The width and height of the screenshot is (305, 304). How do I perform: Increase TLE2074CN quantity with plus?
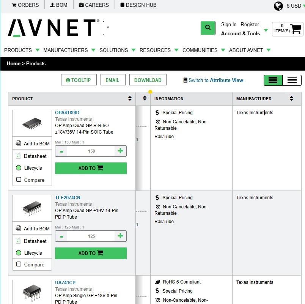click(x=120, y=236)
